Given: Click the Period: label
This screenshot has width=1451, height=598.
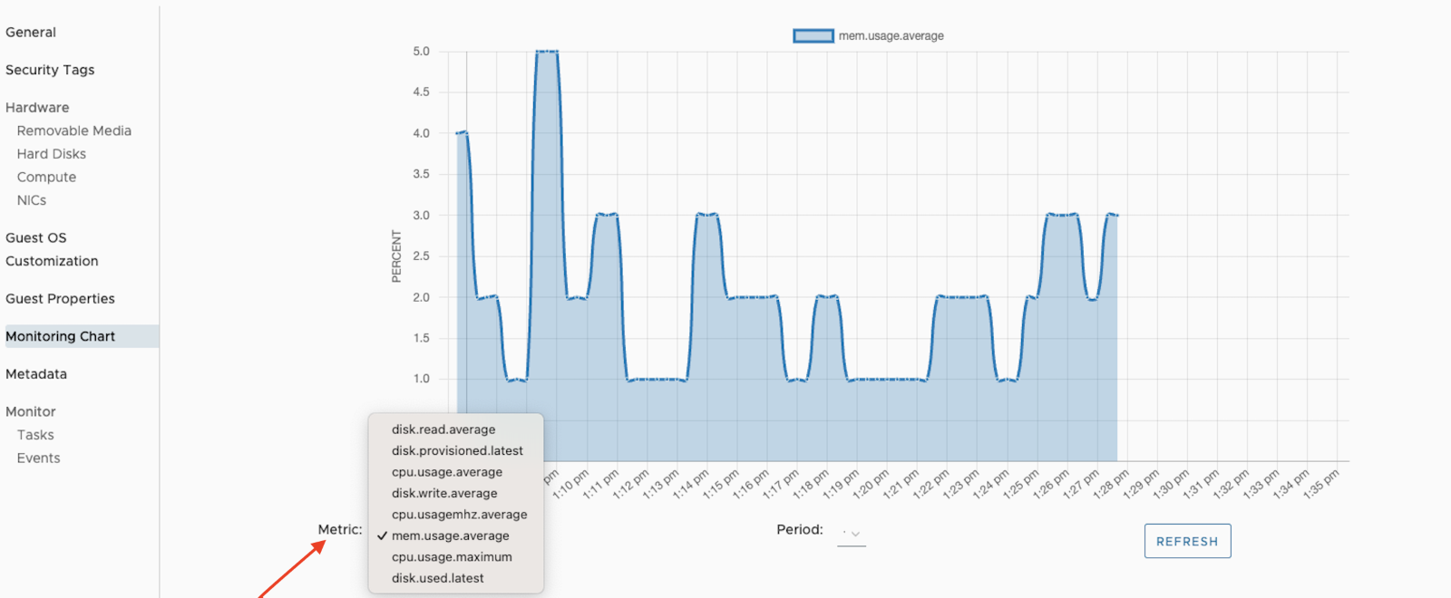Looking at the screenshot, I should tap(800, 529).
